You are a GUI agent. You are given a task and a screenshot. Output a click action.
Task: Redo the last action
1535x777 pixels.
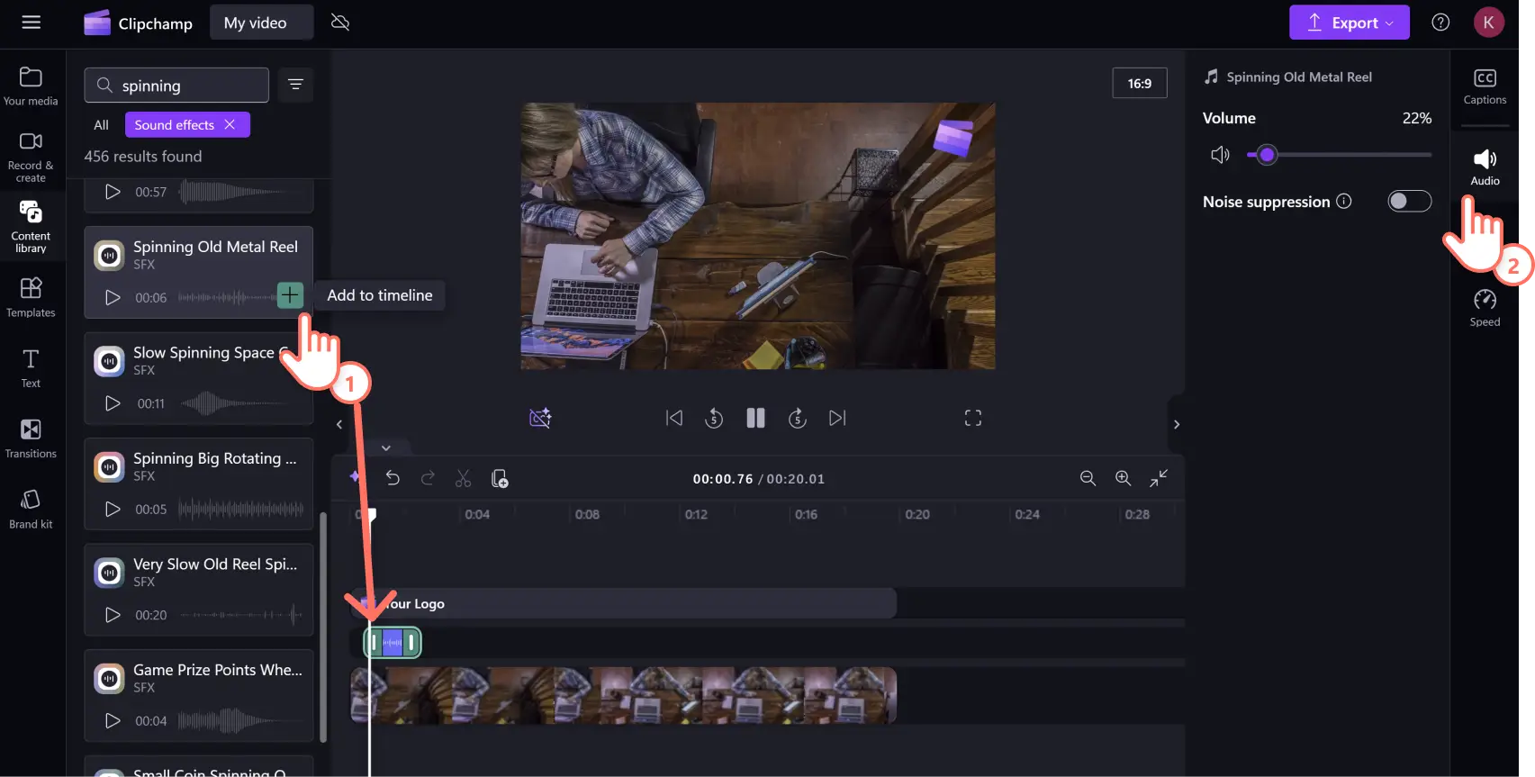428,478
